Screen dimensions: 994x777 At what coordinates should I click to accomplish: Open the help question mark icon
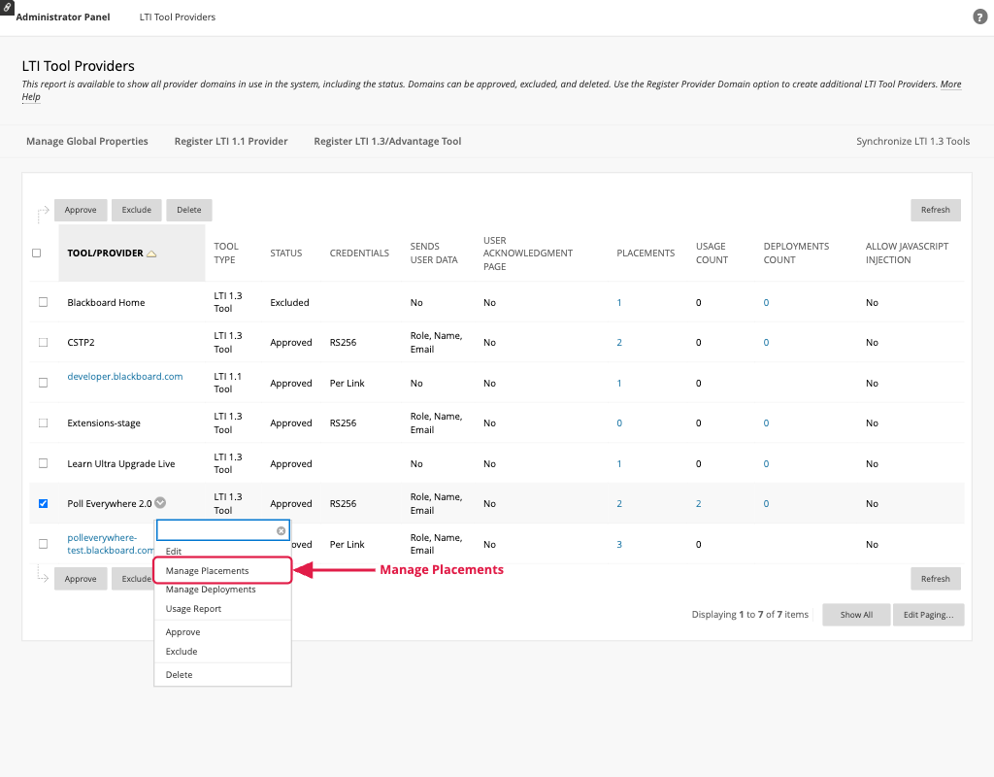980,17
